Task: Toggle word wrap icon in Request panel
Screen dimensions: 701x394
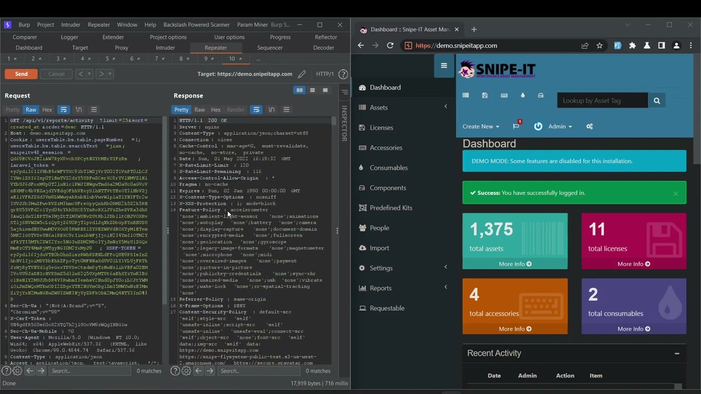Action: [x=64, y=109]
